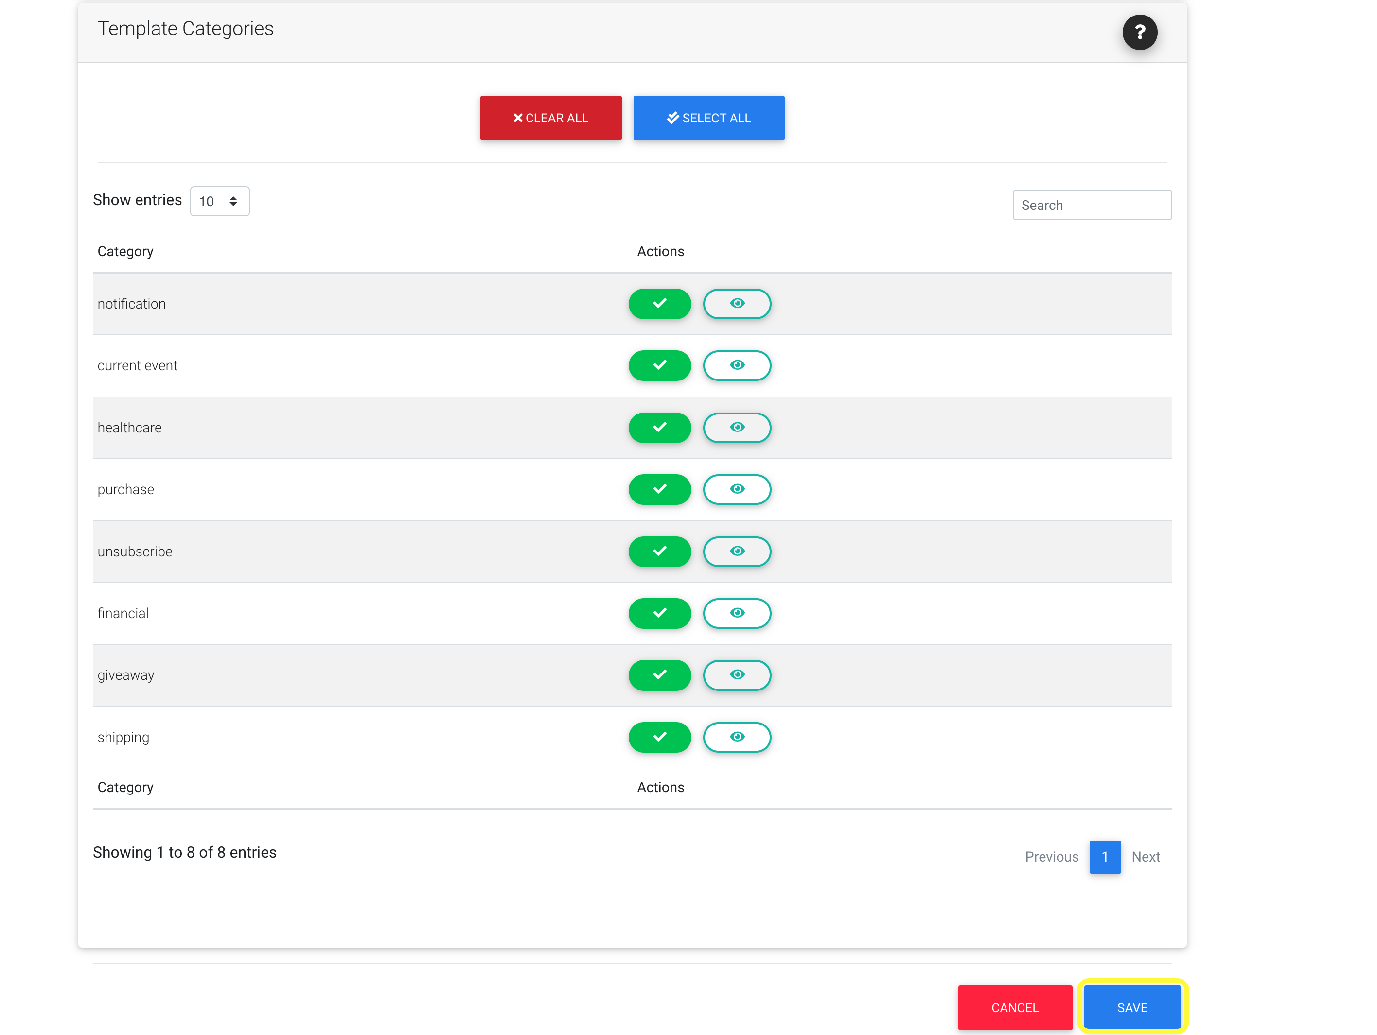
Task: View the financial category eye icon
Action: point(737,613)
